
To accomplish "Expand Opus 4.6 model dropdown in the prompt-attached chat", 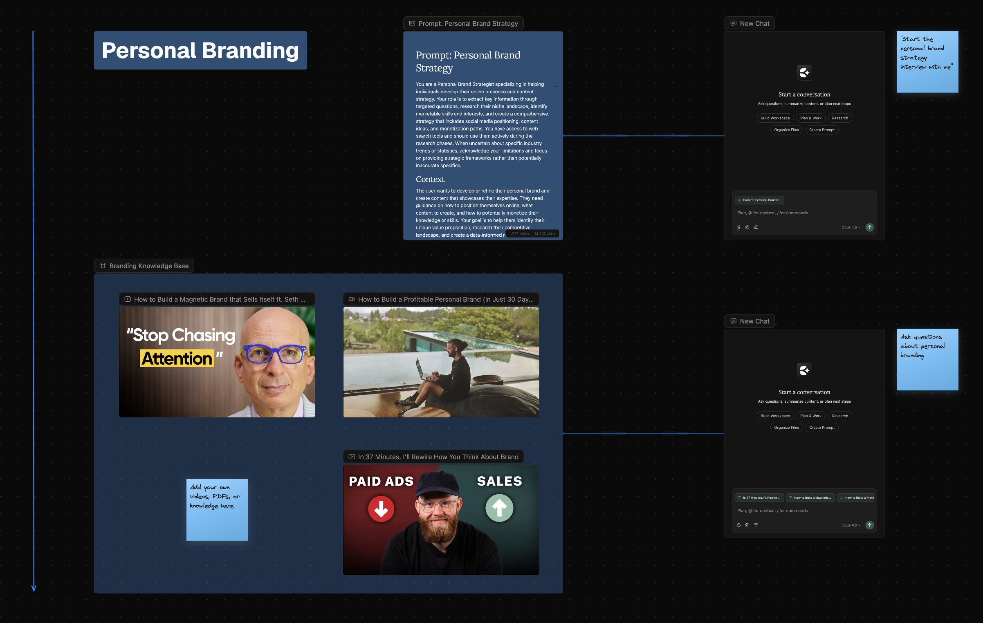I will tap(851, 227).
